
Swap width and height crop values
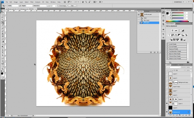tap(20, 6)
